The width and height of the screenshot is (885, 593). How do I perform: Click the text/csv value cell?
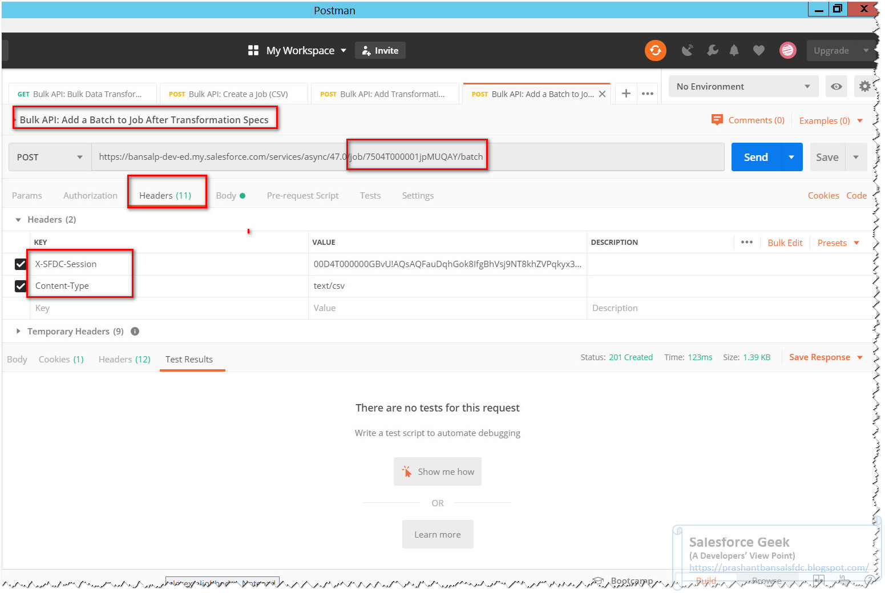pos(447,286)
